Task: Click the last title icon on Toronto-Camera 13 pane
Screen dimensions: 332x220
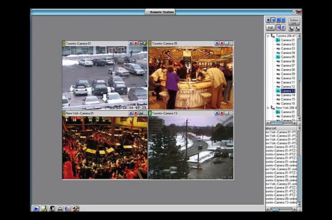Action: tap(231, 113)
